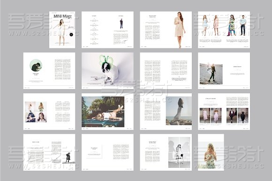
Task: Click the standing man in contents spread
Action: point(121,24)
